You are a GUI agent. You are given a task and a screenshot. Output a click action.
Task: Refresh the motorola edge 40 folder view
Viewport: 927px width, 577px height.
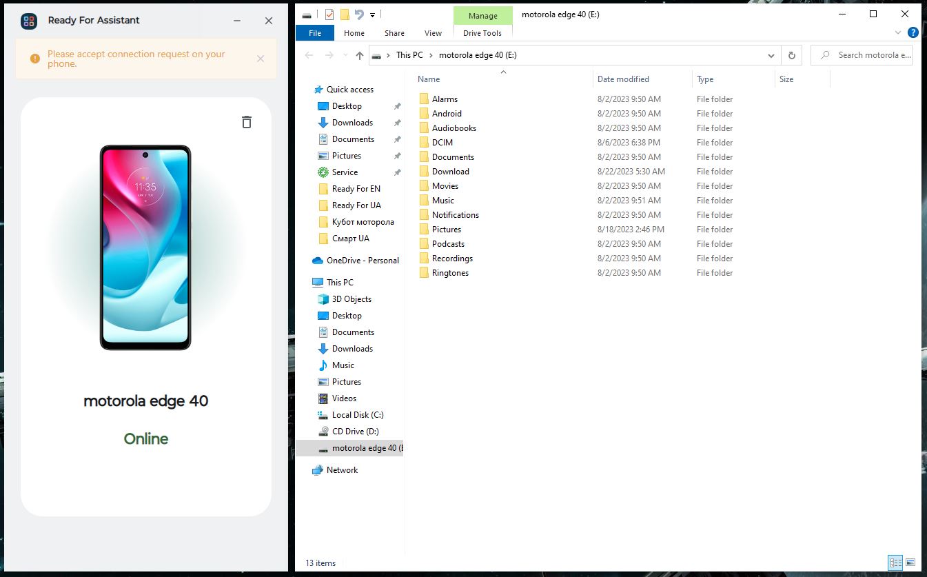click(792, 55)
